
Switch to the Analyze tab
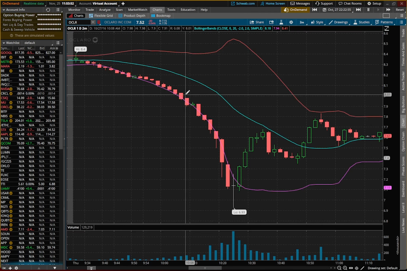pyautogui.click(x=105, y=10)
